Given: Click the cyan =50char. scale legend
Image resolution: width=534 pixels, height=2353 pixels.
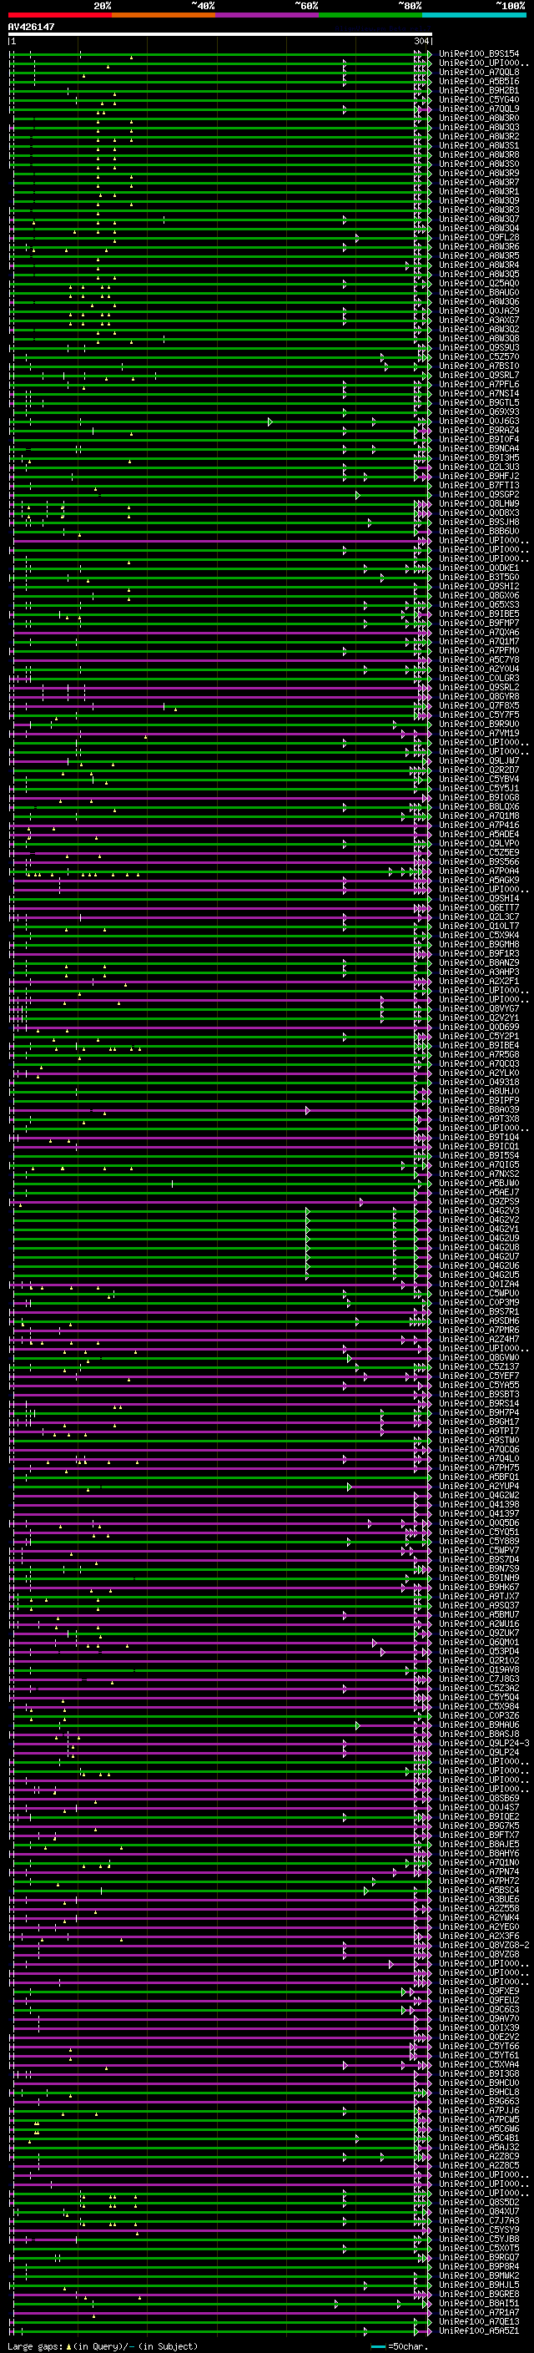Looking at the screenshot, I should tap(400, 2345).
